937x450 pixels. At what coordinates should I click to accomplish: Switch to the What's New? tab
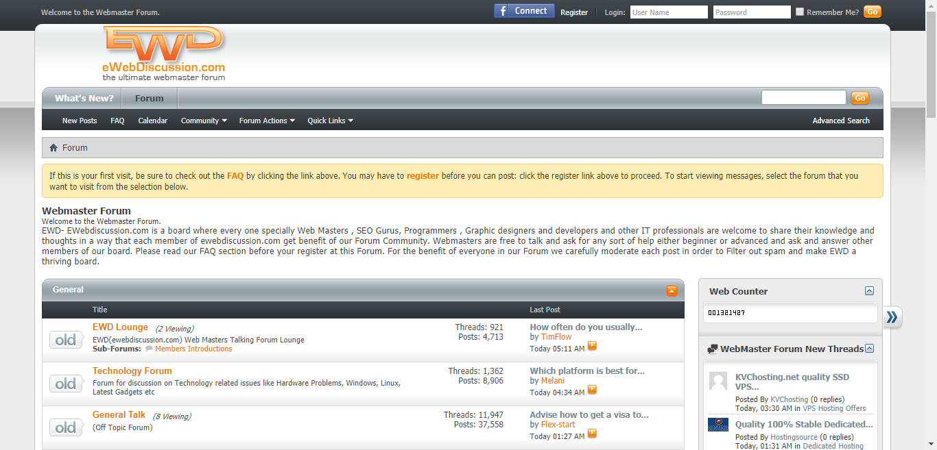[x=84, y=98]
